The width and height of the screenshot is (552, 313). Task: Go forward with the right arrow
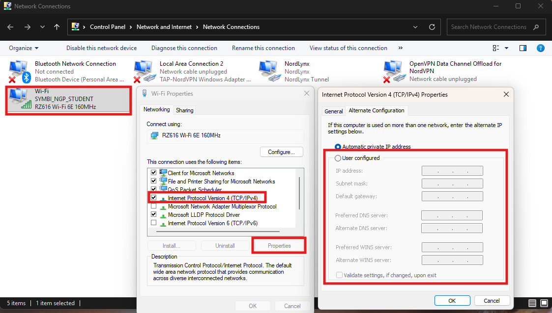(27, 27)
